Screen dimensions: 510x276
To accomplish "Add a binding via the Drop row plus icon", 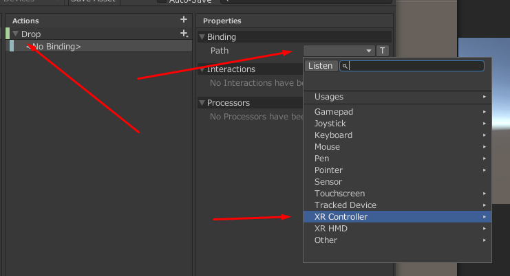I will pyautogui.click(x=184, y=34).
